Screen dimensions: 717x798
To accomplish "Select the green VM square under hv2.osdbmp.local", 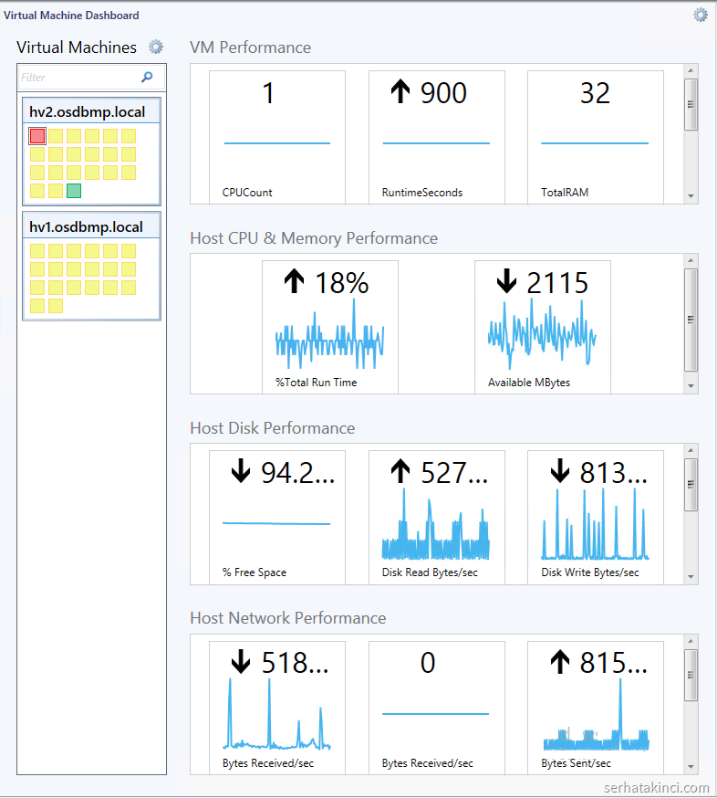I will tap(74, 191).
